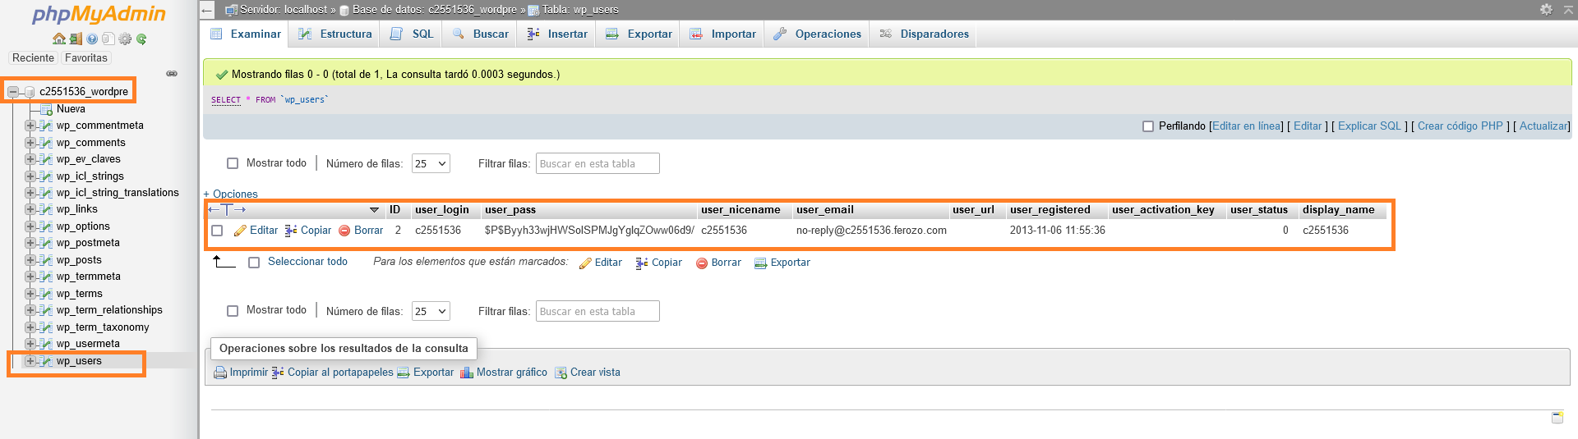Open the Buscar tab
The image size is (1578, 439).
[480, 34]
